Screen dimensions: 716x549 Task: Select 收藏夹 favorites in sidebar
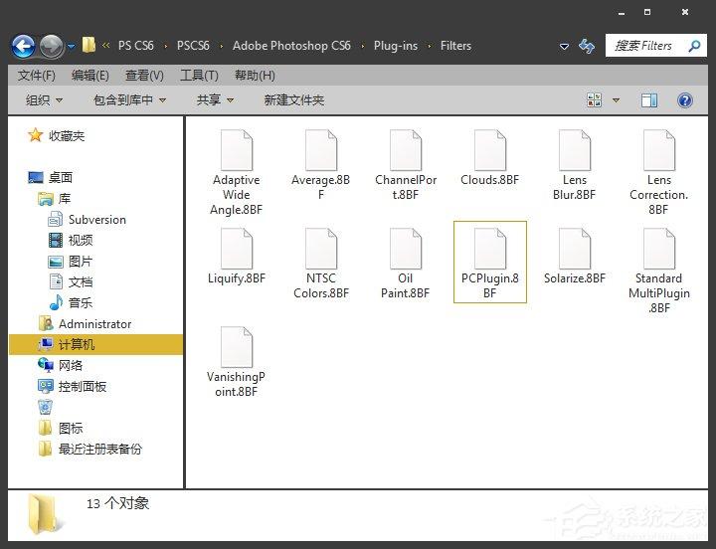[x=57, y=135]
